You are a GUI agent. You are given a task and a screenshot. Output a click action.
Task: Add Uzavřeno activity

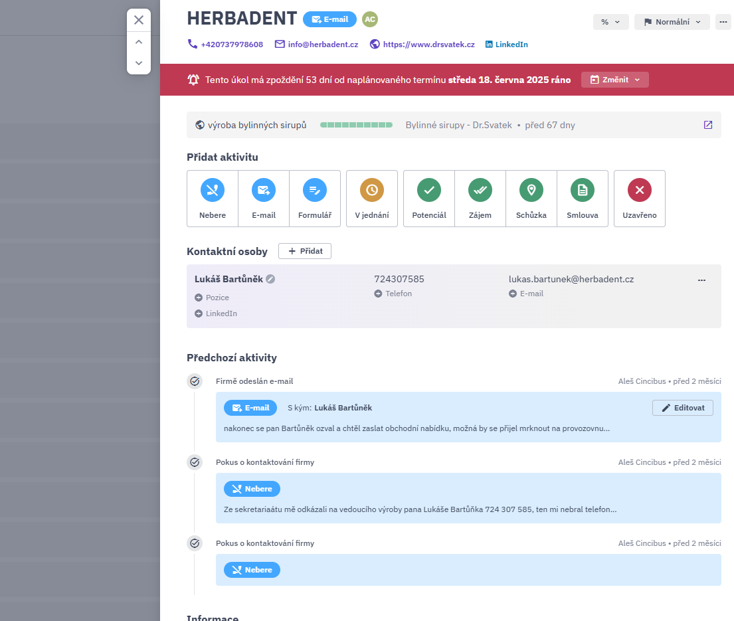(640, 199)
